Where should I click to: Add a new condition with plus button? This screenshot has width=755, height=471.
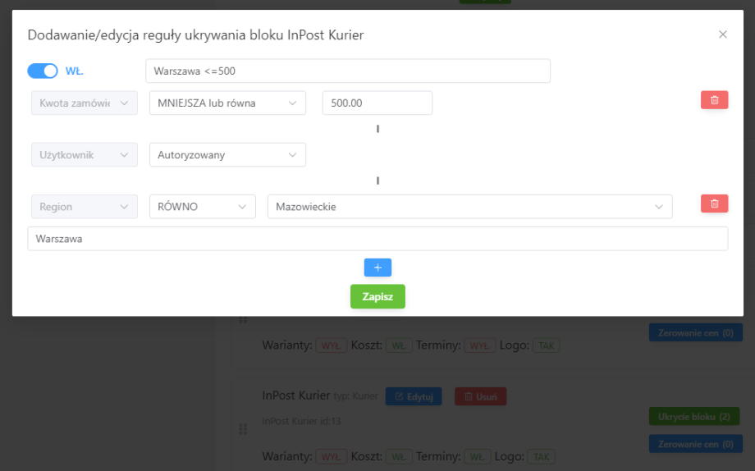click(x=377, y=268)
